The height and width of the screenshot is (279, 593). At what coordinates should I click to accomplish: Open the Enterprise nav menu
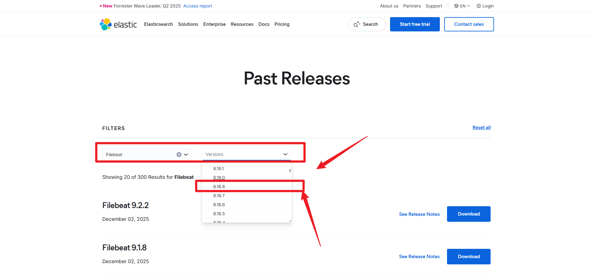(x=214, y=24)
